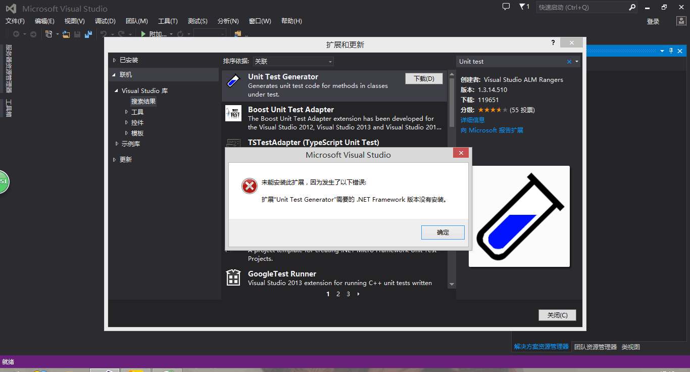Image resolution: width=690 pixels, height=372 pixels.
Task: Click the open file toolbar icon
Action: (66, 34)
